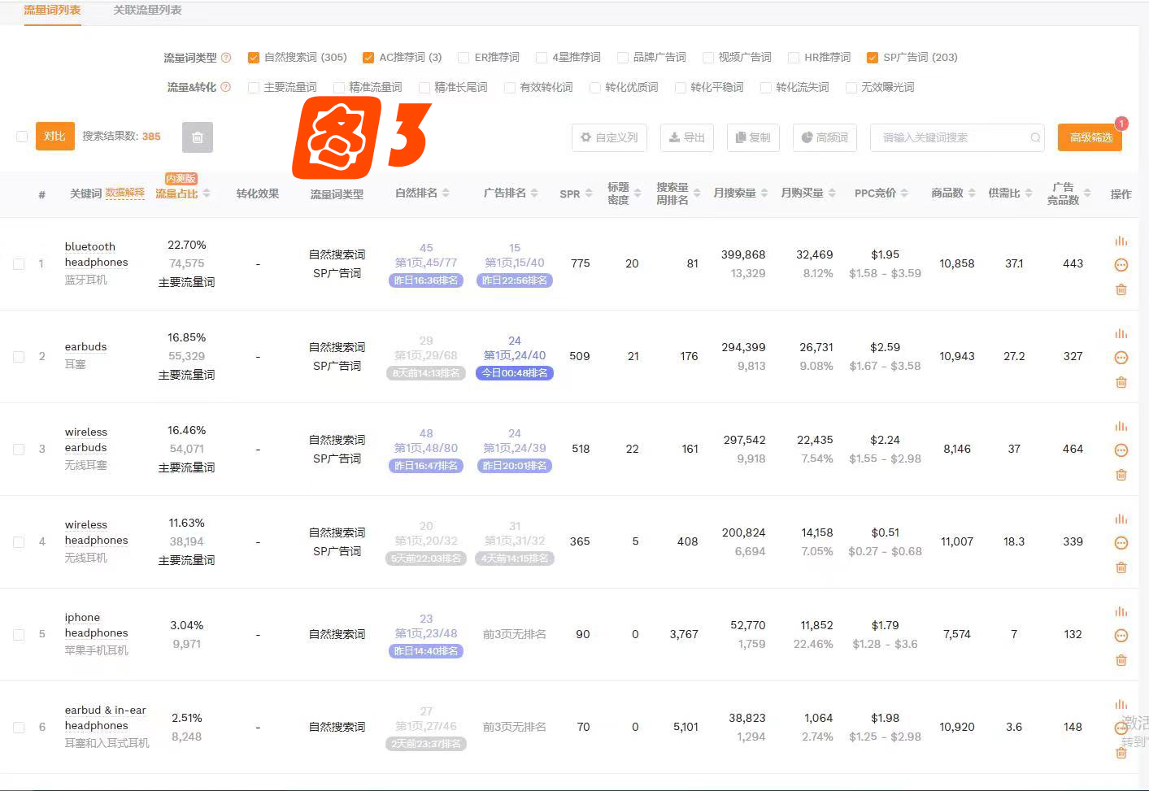Click the 对比 compare button

pos(54,136)
